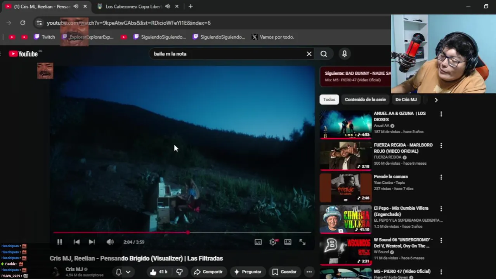
Task: Pause the video playback
Action: pos(59,242)
